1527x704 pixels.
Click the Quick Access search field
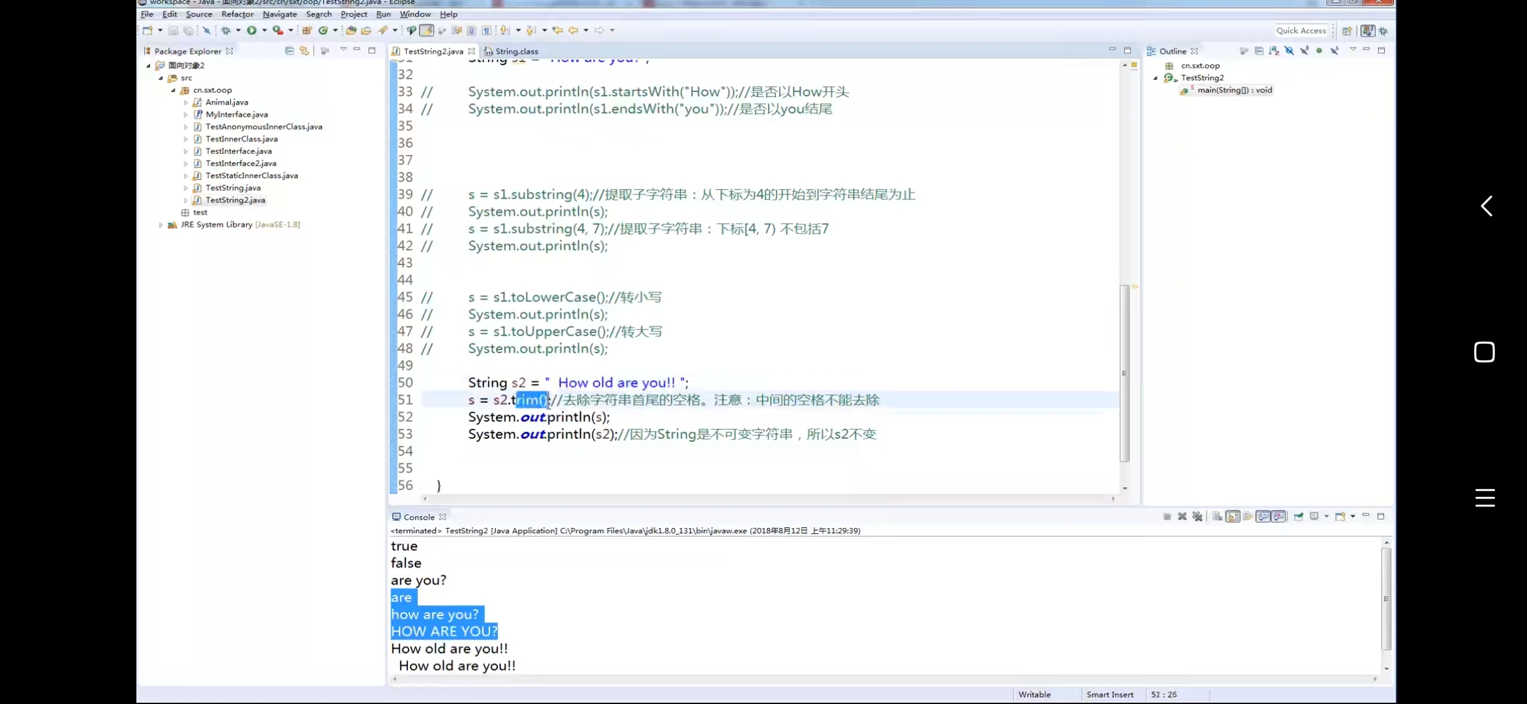(1301, 30)
